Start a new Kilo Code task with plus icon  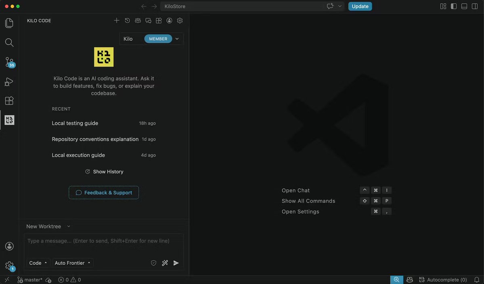tap(116, 21)
